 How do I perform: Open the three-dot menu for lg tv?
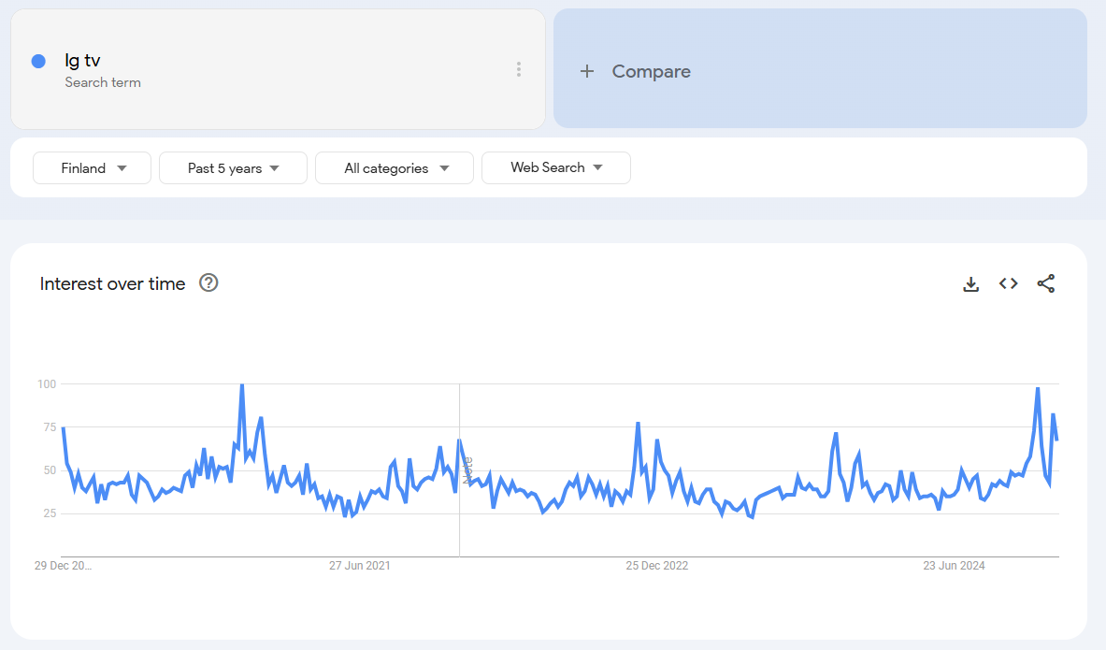tap(519, 70)
